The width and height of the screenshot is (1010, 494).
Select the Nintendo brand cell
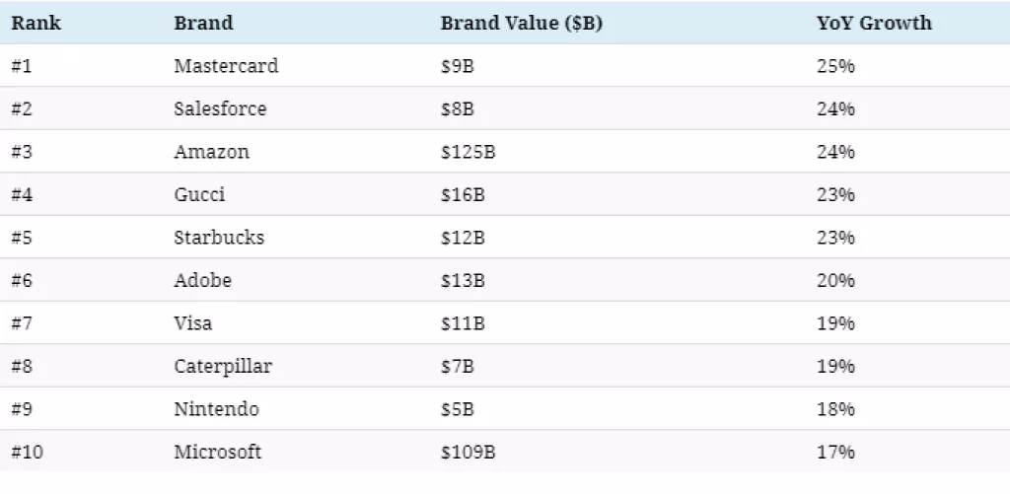pos(216,409)
